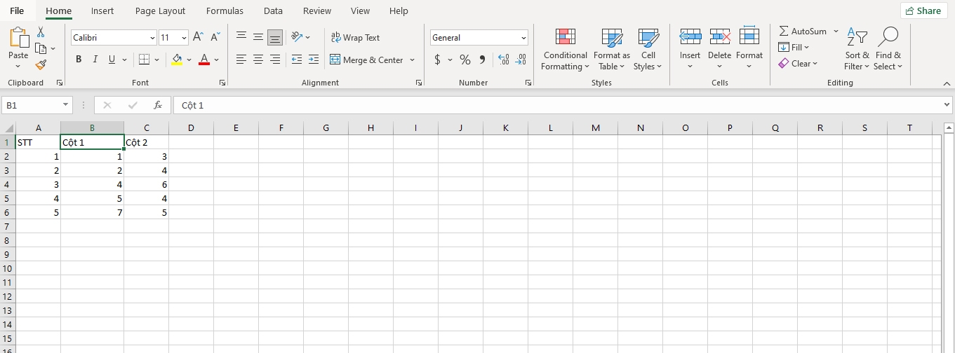Select all cells via corner triangle
This screenshot has height=353, width=955.
[x=8, y=127]
